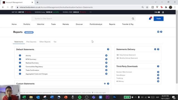Run Aggregated Costs and Charges arrow
This screenshot has width=178, height=100.
(x=106, y=74)
